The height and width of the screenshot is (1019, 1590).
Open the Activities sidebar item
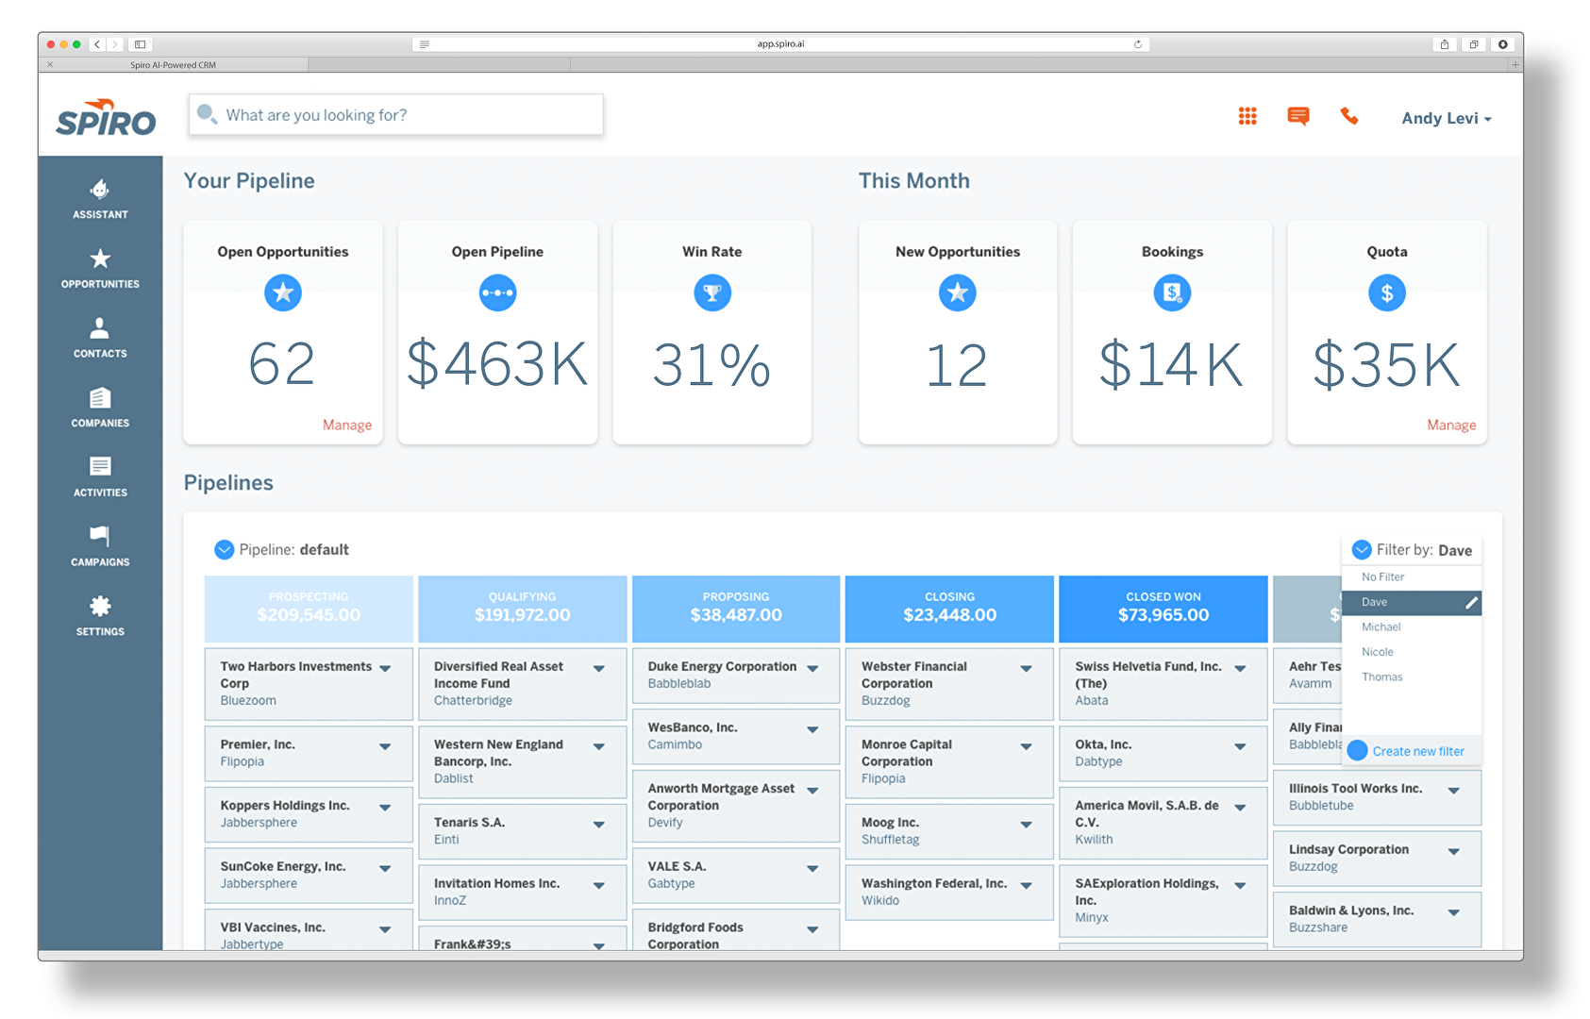coord(100,477)
